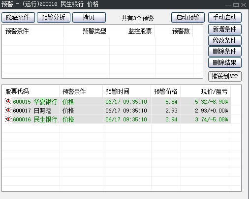The width and height of the screenshot is (249, 199).
Task: Click alert icon beside 600017 日照港
Action: click(x=8, y=111)
